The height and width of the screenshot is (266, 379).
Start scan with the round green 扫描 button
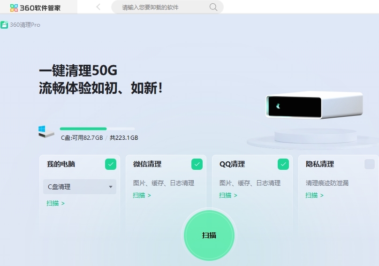coord(209,236)
